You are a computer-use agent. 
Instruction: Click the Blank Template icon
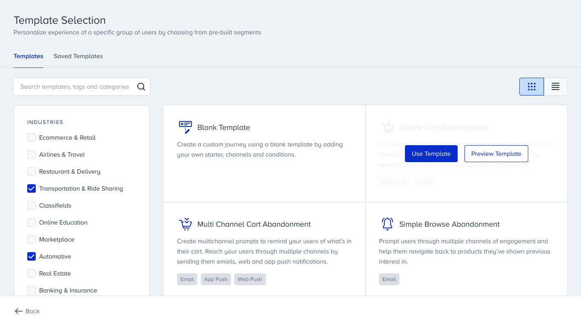(x=185, y=127)
